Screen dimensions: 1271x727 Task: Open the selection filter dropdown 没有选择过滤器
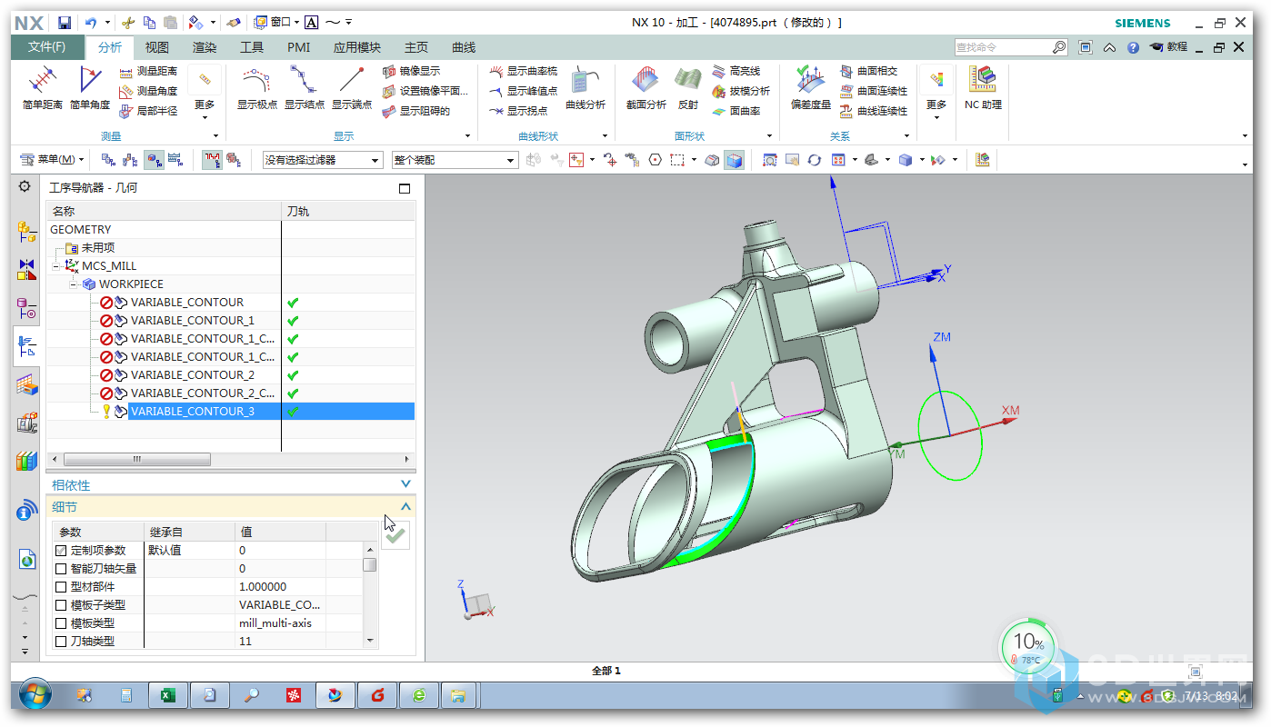[x=322, y=160]
